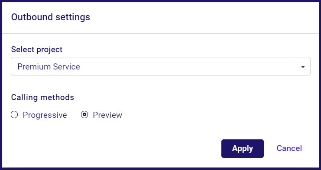Open the Select project combo box
321x170 pixels.
click(160, 66)
